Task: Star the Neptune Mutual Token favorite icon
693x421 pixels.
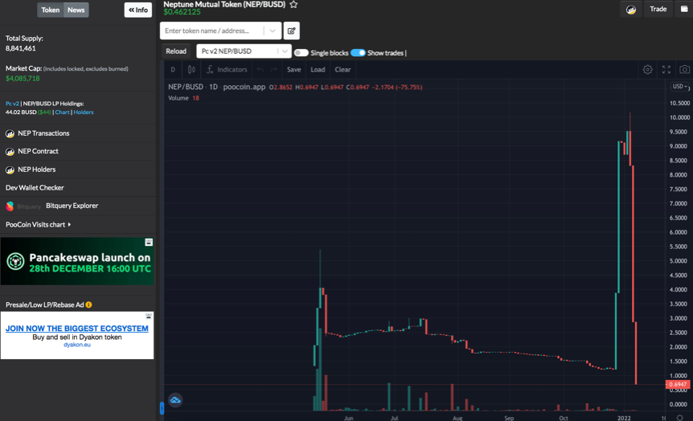Action: [293, 4]
